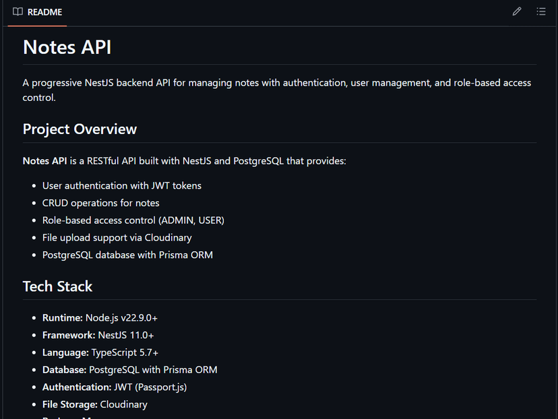Image resolution: width=558 pixels, height=419 pixels.
Task: Click the 'Runtime: Node.js v22.9.0+' line
Action: (x=100, y=318)
